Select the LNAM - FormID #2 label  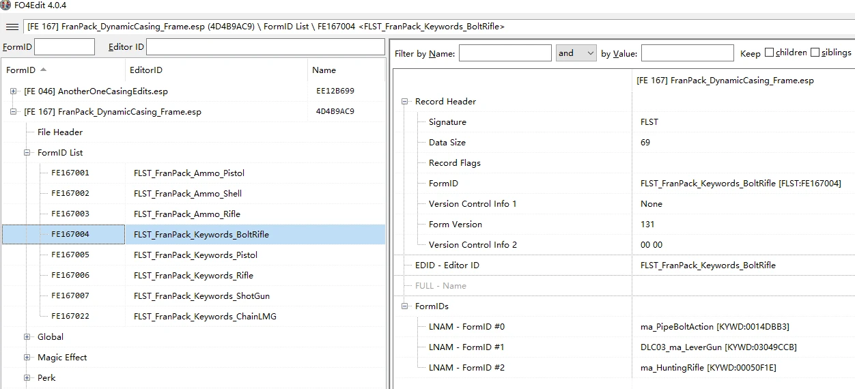click(x=466, y=367)
